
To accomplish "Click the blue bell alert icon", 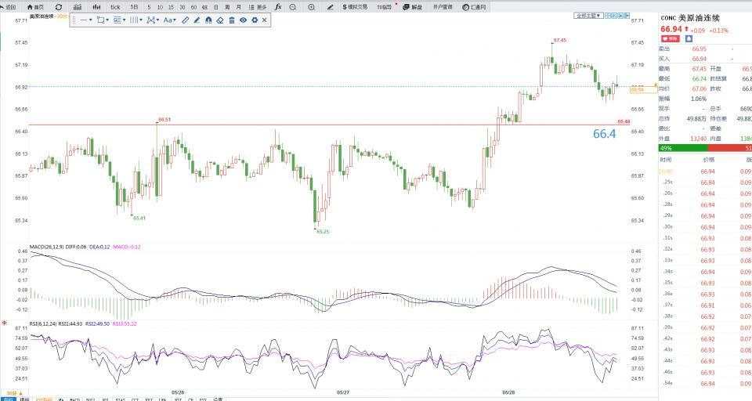I will [689, 38].
